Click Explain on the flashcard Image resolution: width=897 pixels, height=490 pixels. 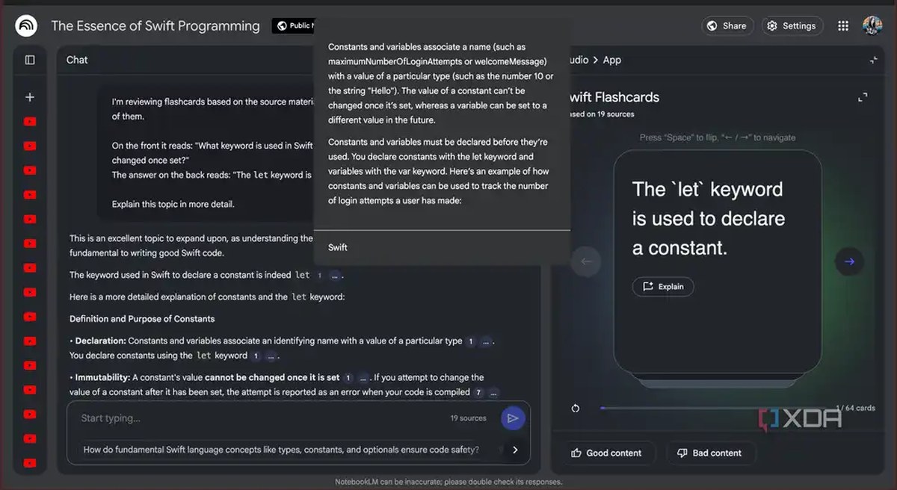pos(663,286)
